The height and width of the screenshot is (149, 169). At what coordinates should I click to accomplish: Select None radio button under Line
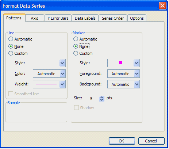click(11, 46)
